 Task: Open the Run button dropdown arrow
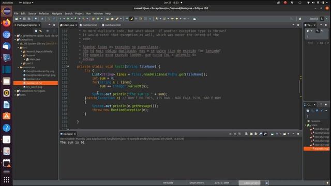point(72,19)
